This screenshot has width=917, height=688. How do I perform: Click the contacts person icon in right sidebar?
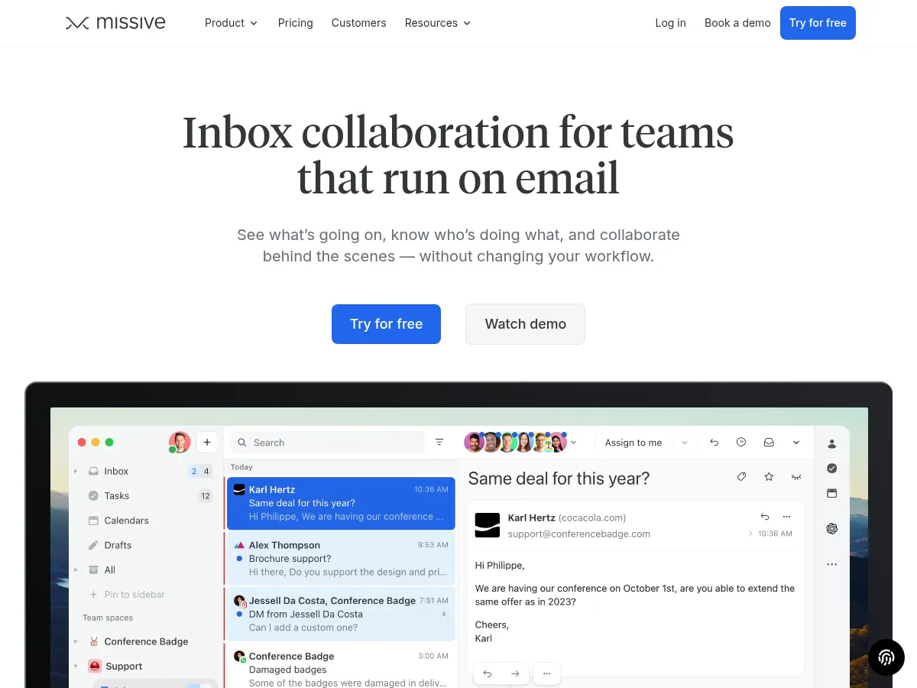coord(832,443)
